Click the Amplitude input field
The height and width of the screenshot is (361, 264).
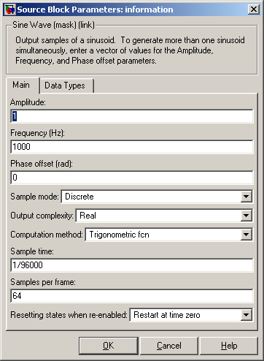pyautogui.click(x=132, y=116)
